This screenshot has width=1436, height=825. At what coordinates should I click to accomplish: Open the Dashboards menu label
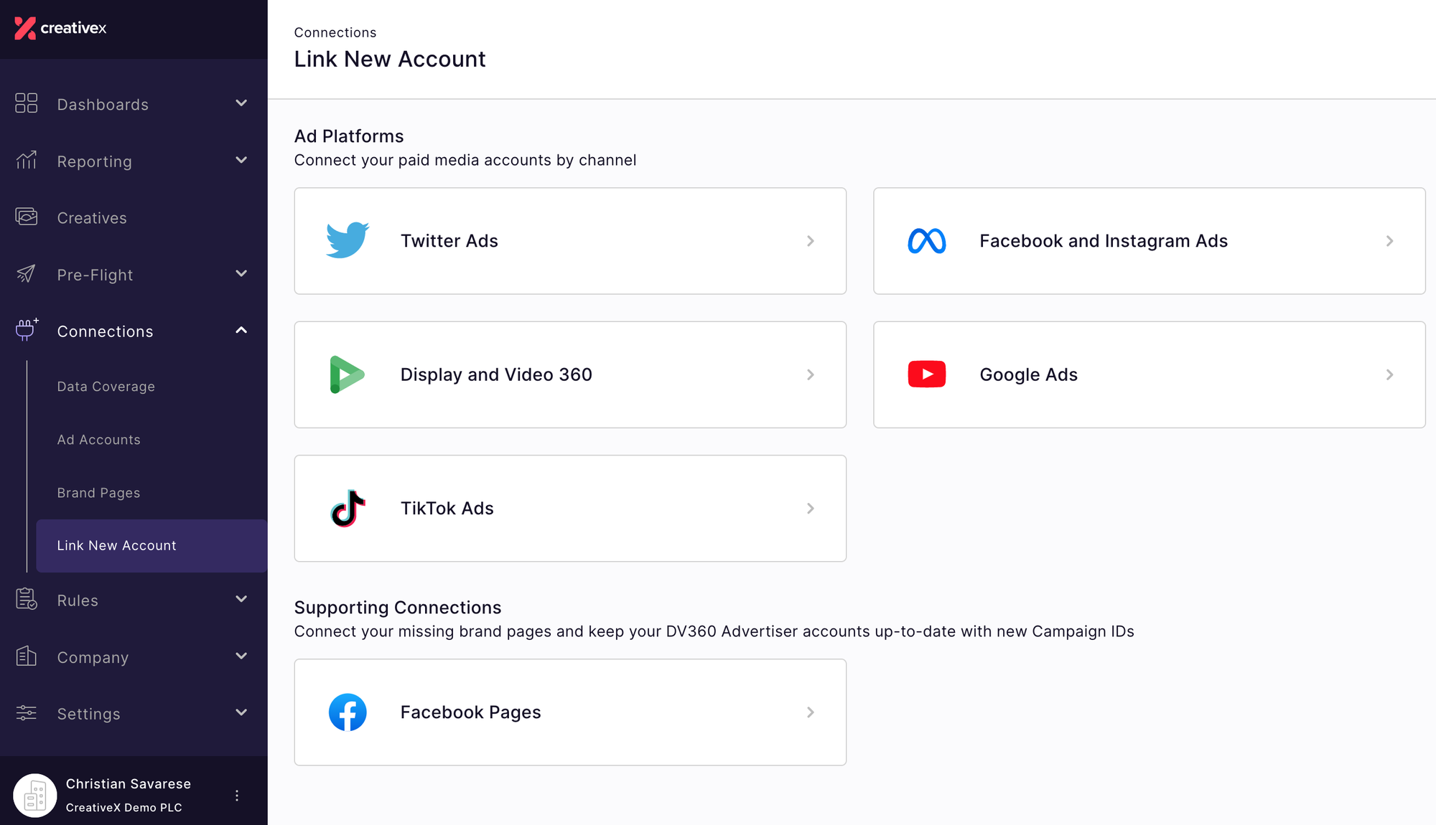[x=103, y=105]
